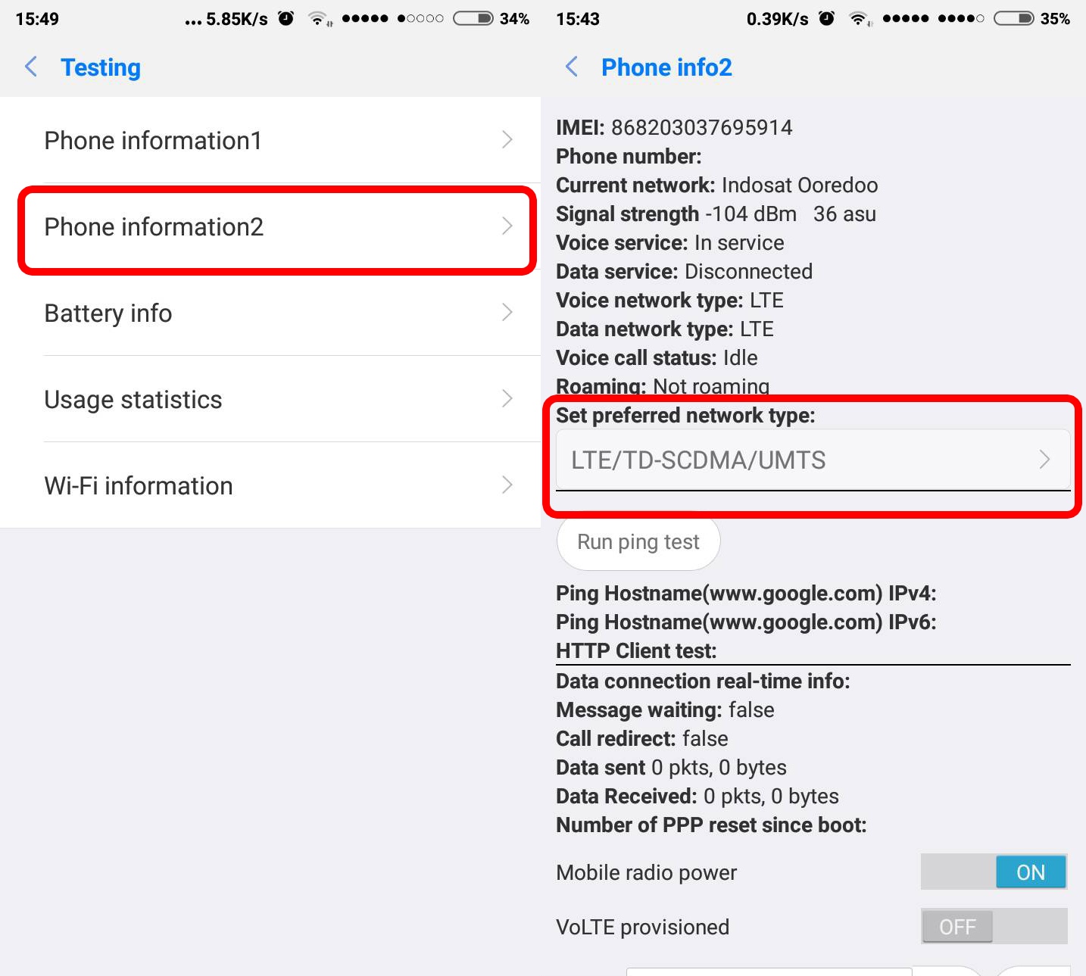Expand Phone information1 chevron
This screenshot has height=976, width=1086.
point(507,140)
